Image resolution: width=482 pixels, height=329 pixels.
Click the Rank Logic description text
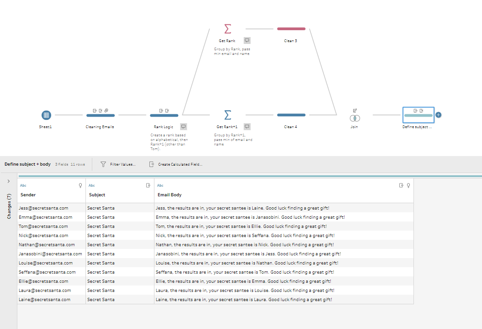[x=169, y=142]
